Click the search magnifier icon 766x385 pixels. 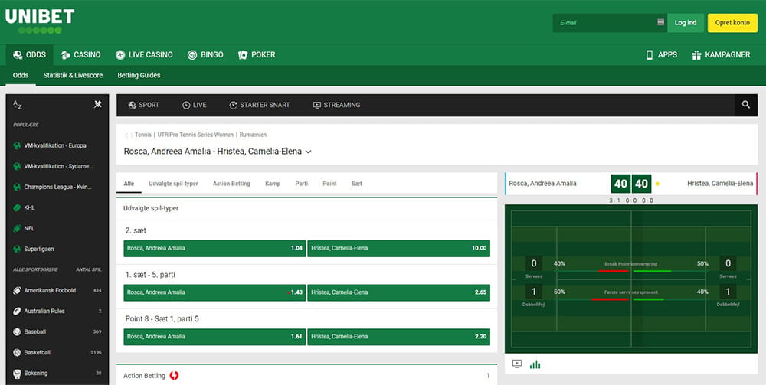pos(746,105)
